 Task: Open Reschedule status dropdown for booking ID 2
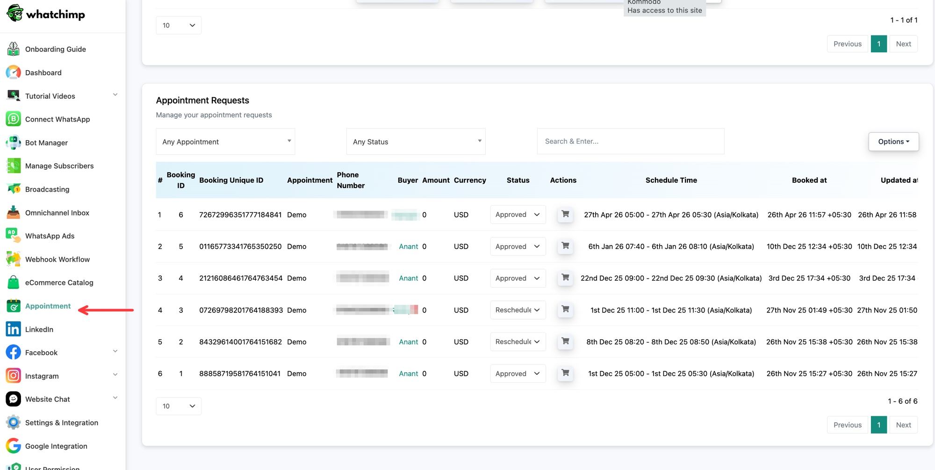tap(518, 342)
